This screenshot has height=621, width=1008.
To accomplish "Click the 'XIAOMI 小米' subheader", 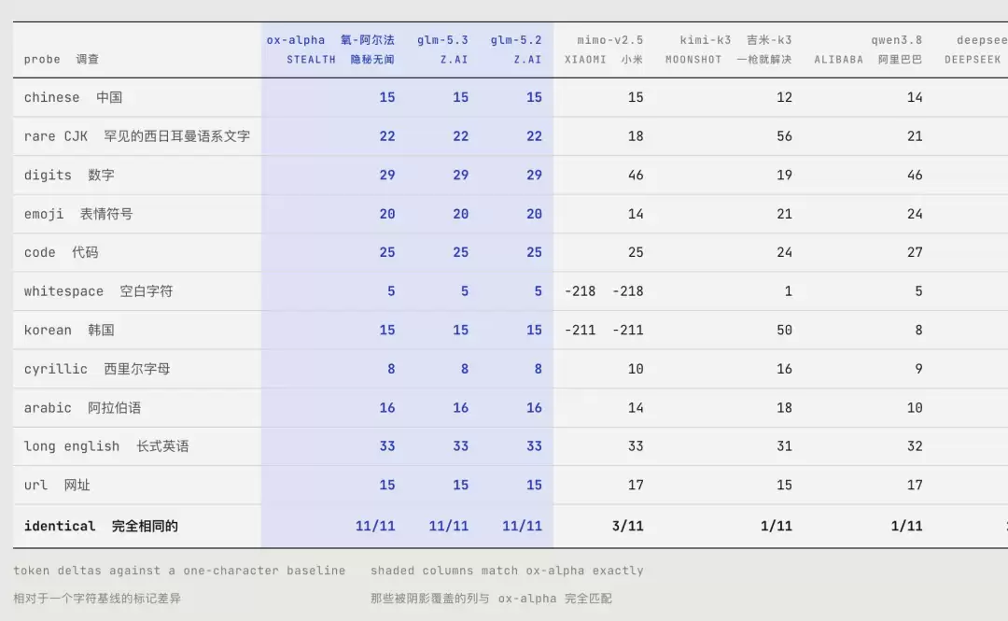I will 603,59.
